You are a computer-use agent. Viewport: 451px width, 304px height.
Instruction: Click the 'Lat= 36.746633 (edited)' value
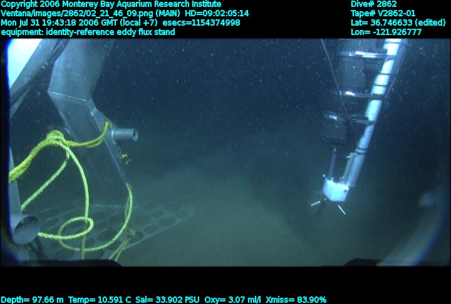(398, 23)
